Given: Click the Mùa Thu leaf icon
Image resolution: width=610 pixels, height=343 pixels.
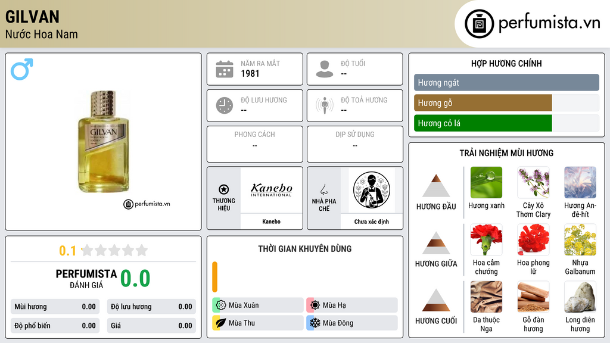Looking at the screenshot, I should pyautogui.click(x=221, y=323).
